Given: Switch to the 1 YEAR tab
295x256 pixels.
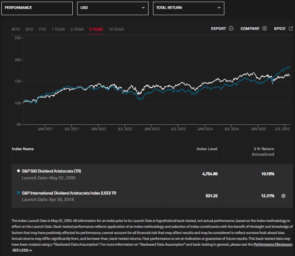Looking at the screenshot, I should [58, 29].
